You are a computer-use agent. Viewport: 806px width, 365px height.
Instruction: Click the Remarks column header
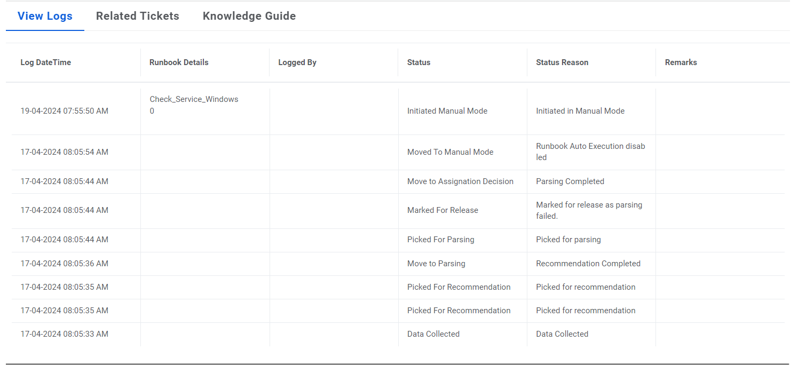[x=681, y=62]
